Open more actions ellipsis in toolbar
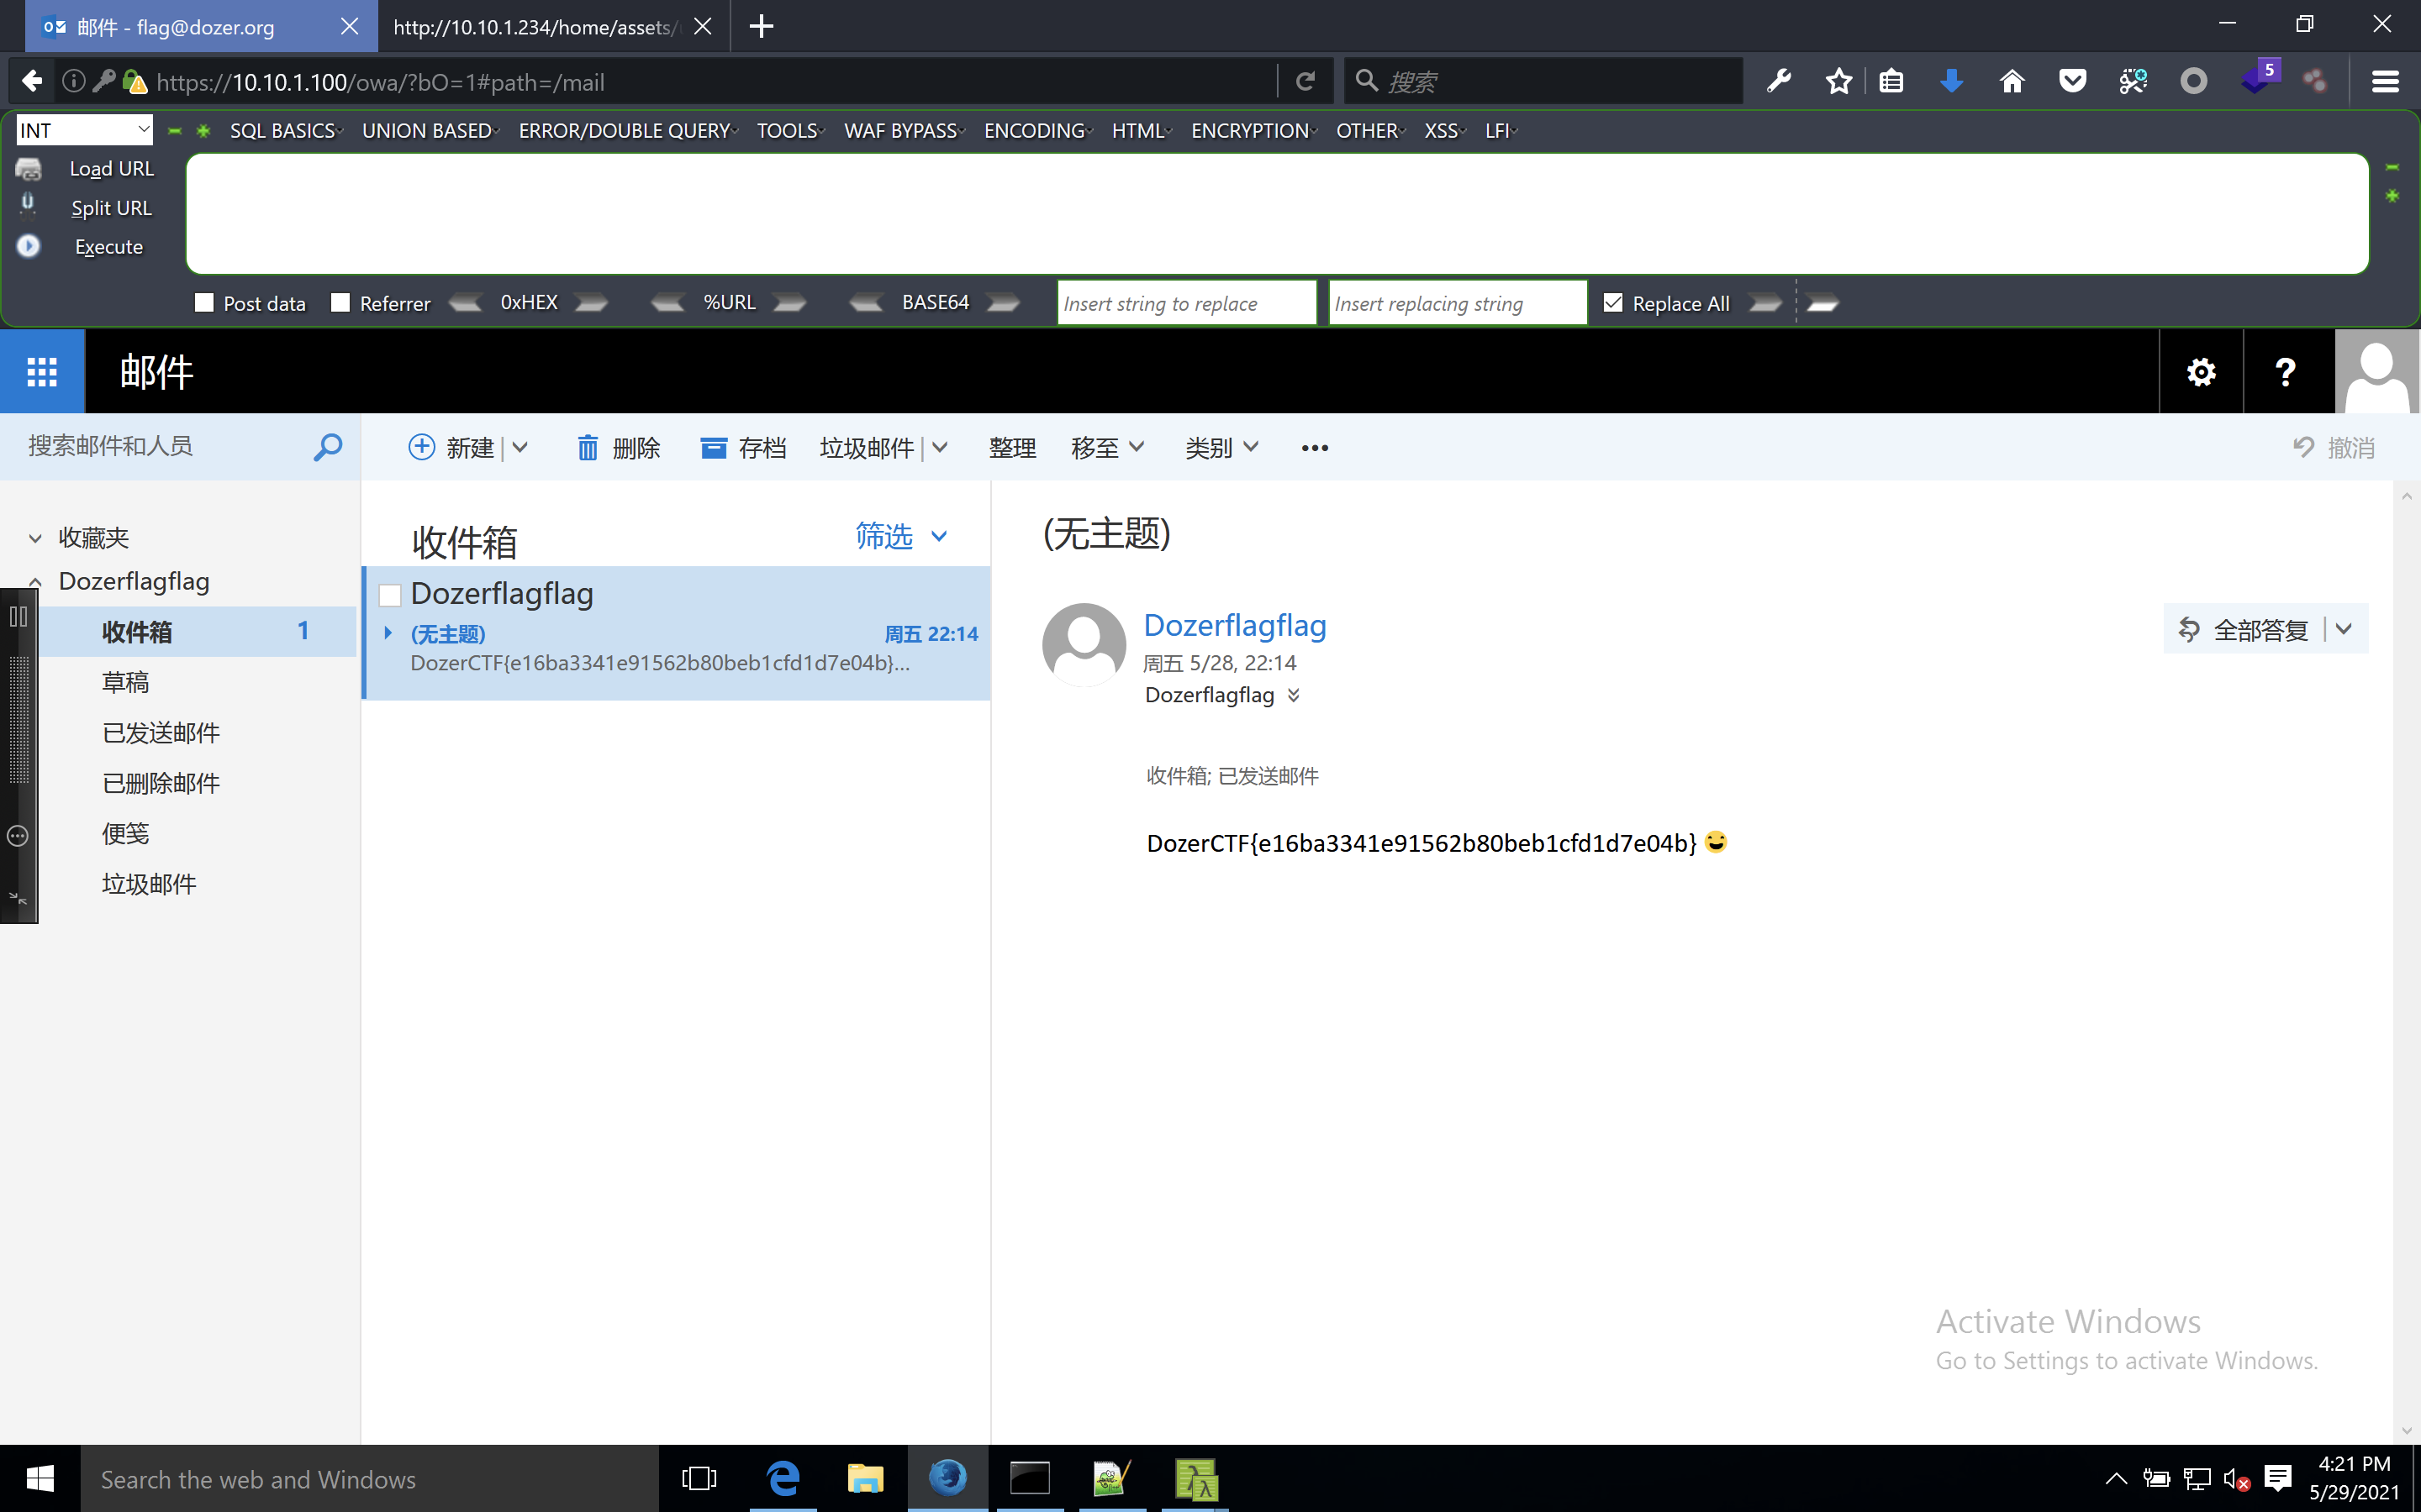Viewport: 2421px width, 1512px height. click(x=1315, y=447)
